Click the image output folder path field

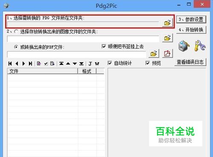coord(83,39)
